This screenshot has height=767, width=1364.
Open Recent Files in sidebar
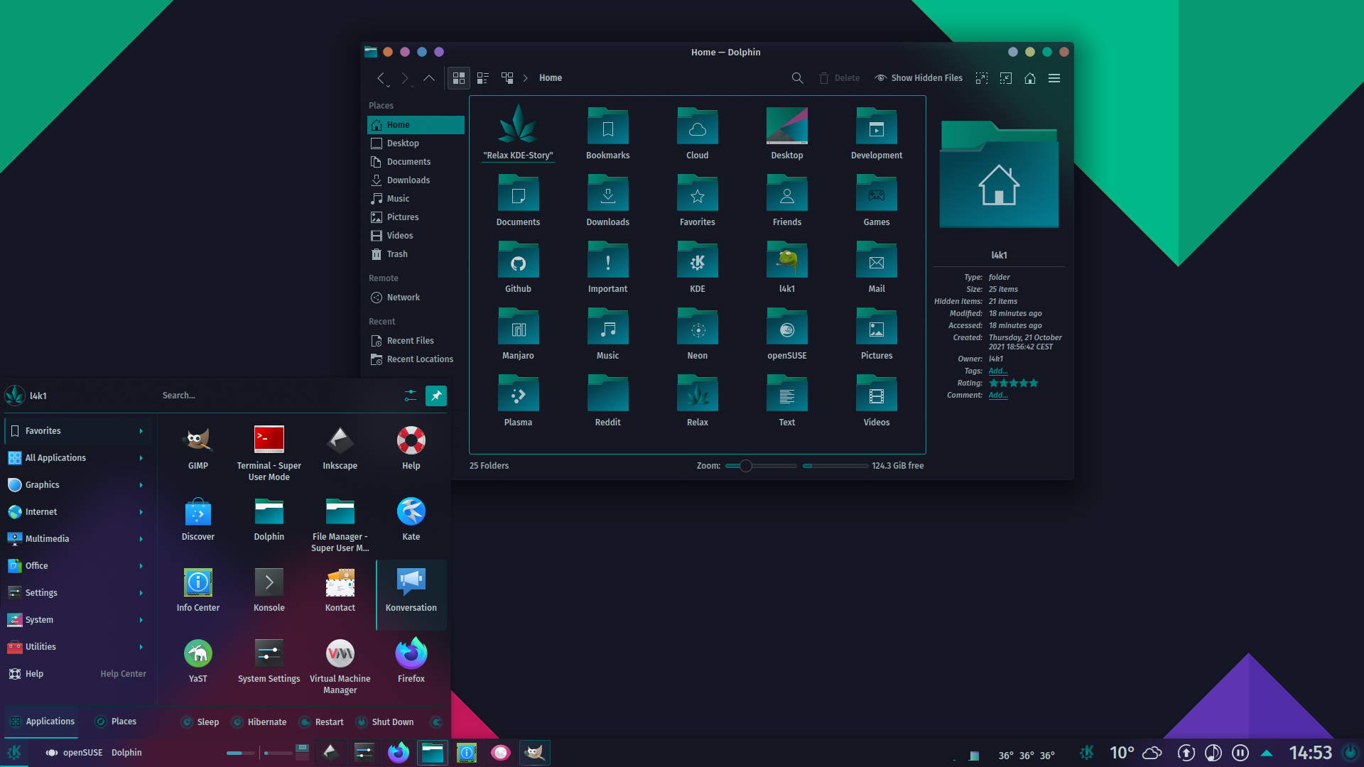pyautogui.click(x=416, y=341)
